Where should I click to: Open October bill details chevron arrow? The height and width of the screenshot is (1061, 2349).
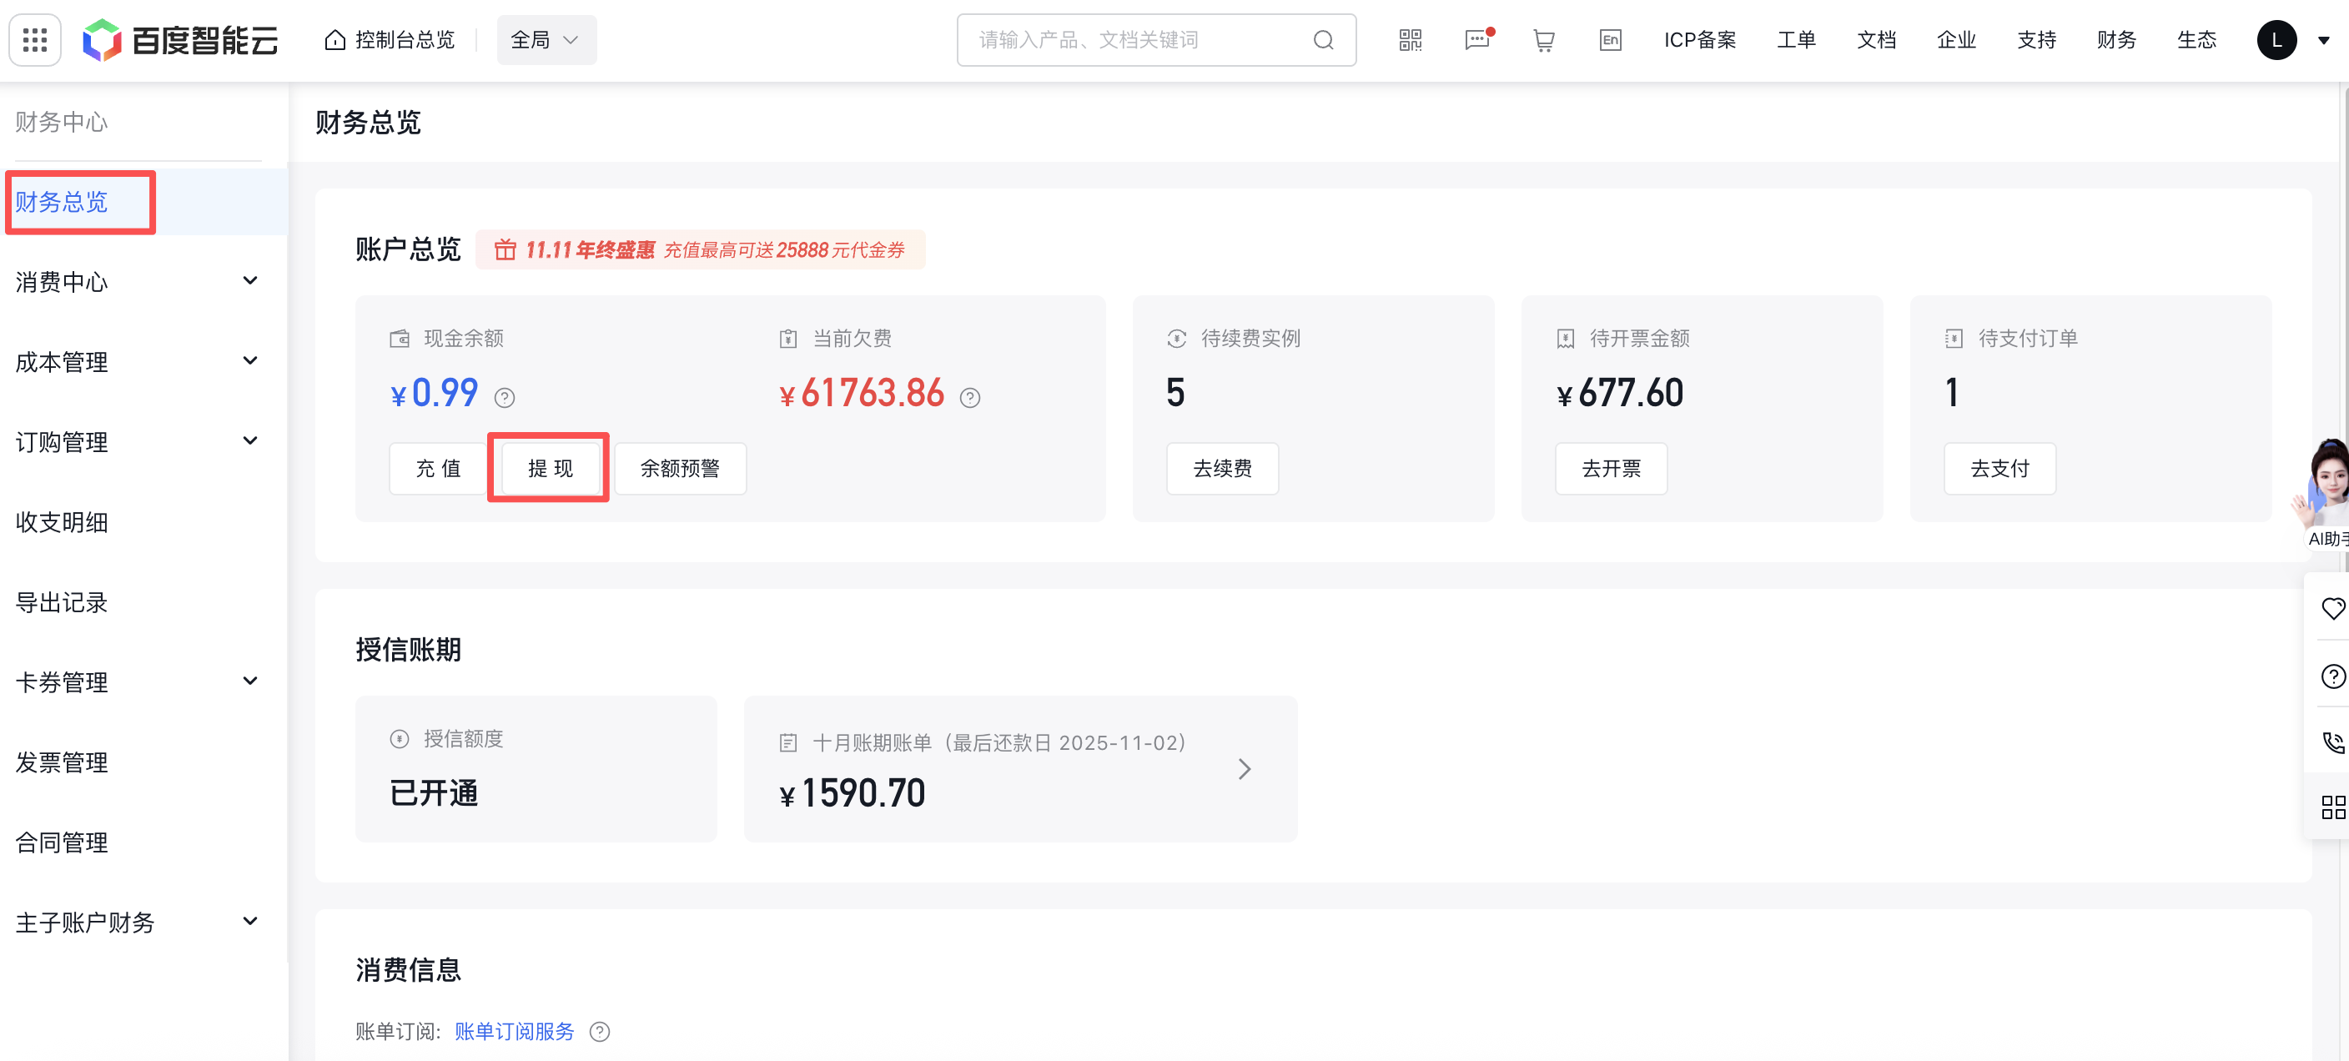click(1244, 768)
